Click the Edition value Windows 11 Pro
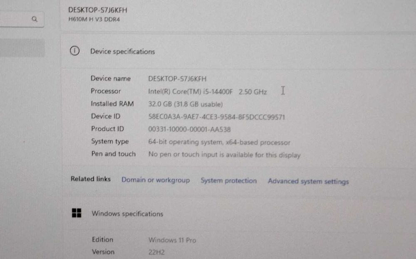 pyautogui.click(x=172, y=240)
